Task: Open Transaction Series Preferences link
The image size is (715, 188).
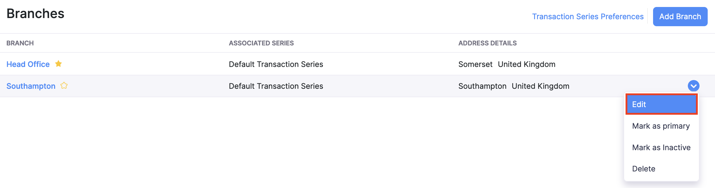Action: [x=588, y=17]
